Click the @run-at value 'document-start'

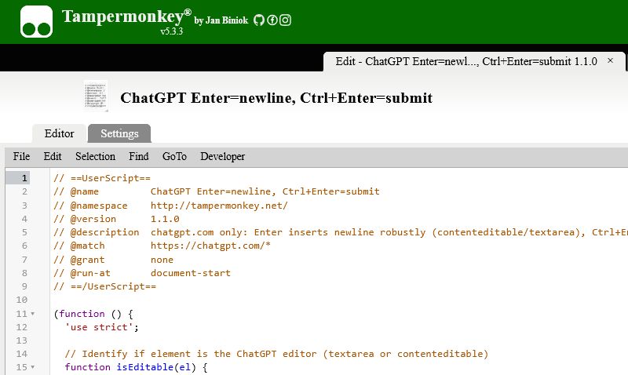(x=191, y=273)
